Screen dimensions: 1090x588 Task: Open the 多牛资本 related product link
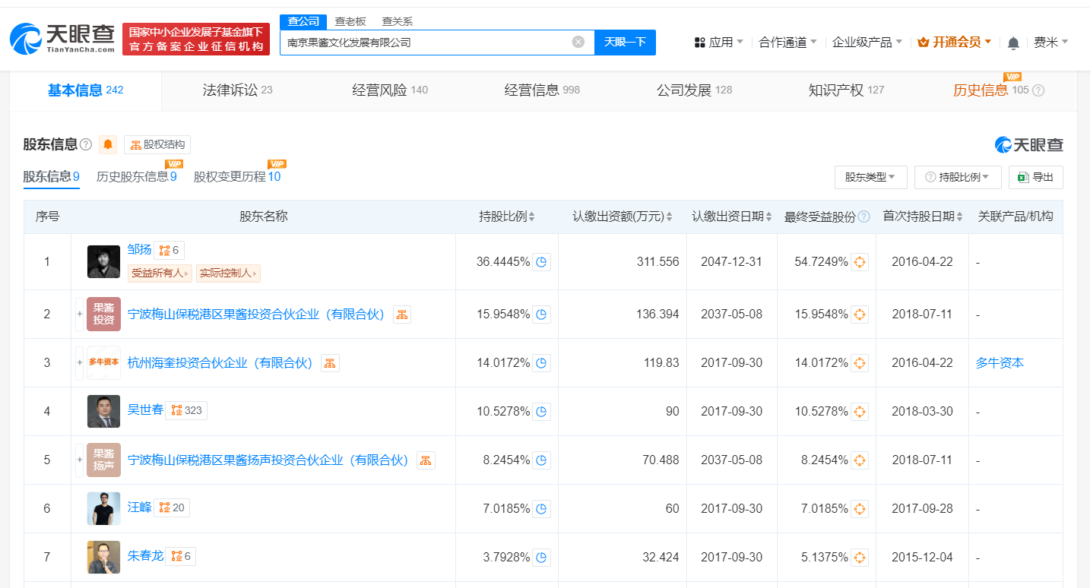pyautogui.click(x=1000, y=363)
